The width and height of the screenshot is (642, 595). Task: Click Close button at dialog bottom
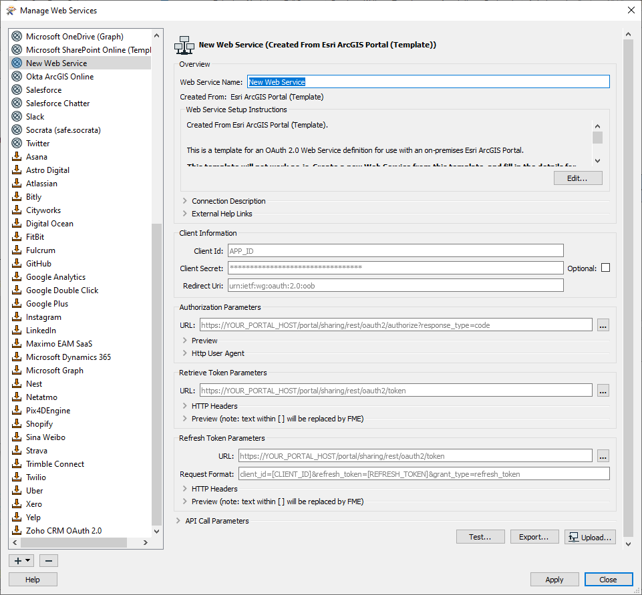coord(609,580)
